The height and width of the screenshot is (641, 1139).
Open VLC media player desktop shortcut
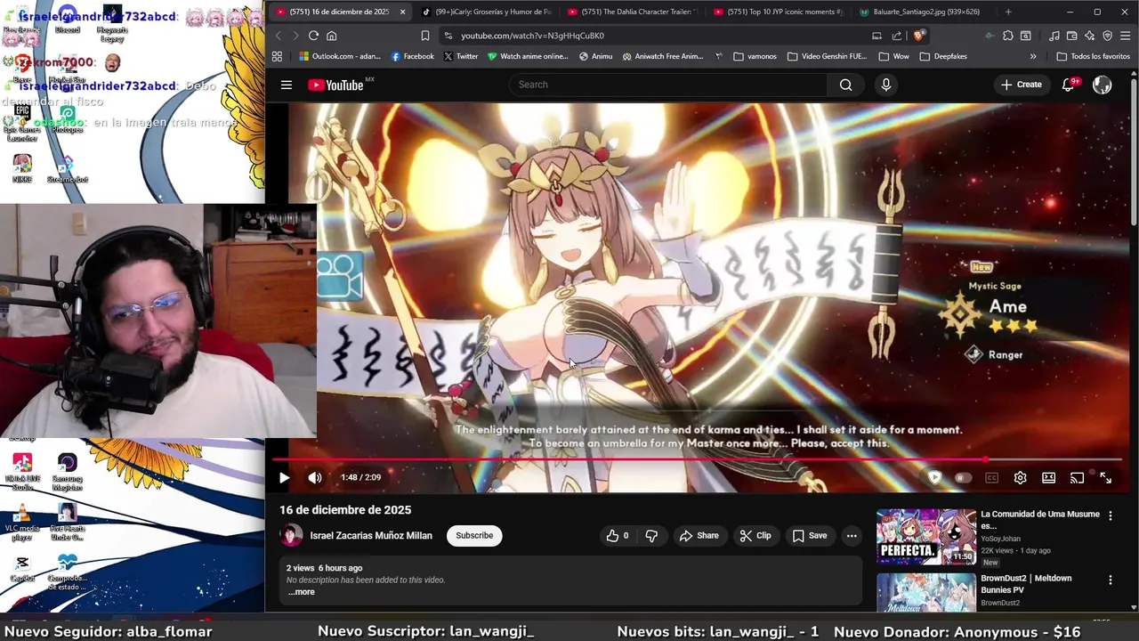(22, 523)
